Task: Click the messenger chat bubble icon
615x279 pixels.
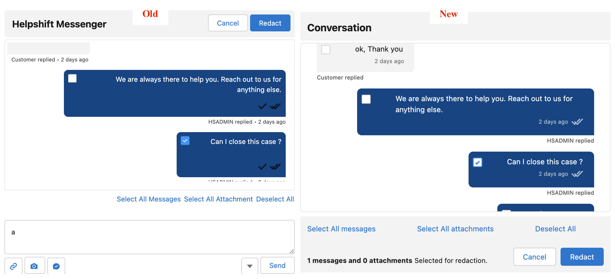Action: [x=56, y=266]
